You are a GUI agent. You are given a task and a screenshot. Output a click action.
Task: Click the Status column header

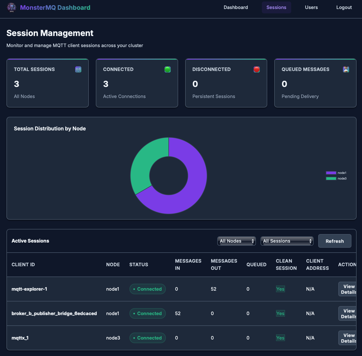pos(139,265)
